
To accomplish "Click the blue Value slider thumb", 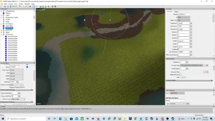I will pyautogui.click(x=27, y=67).
